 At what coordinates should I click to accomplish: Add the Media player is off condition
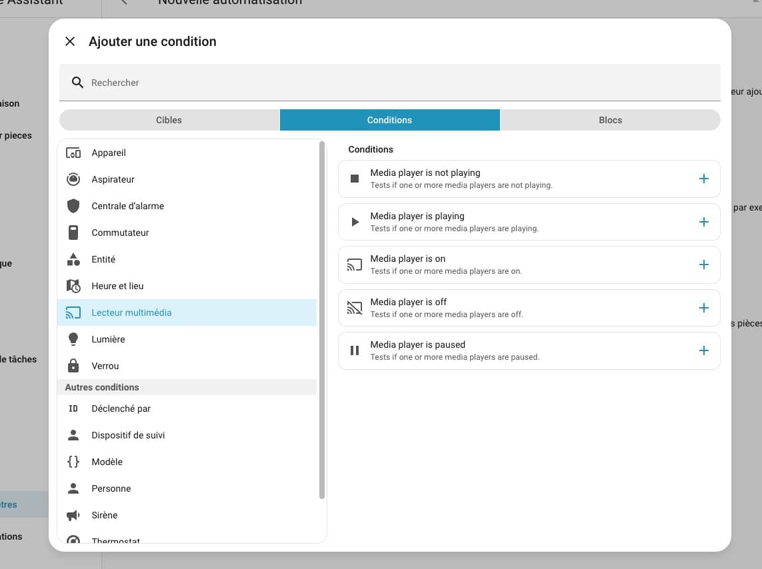703,308
